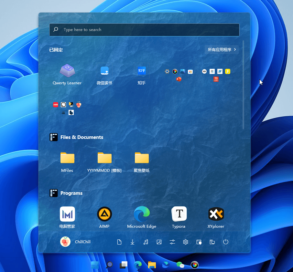
Task: Open the 聚焦壁纸 folder
Action: point(141,162)
